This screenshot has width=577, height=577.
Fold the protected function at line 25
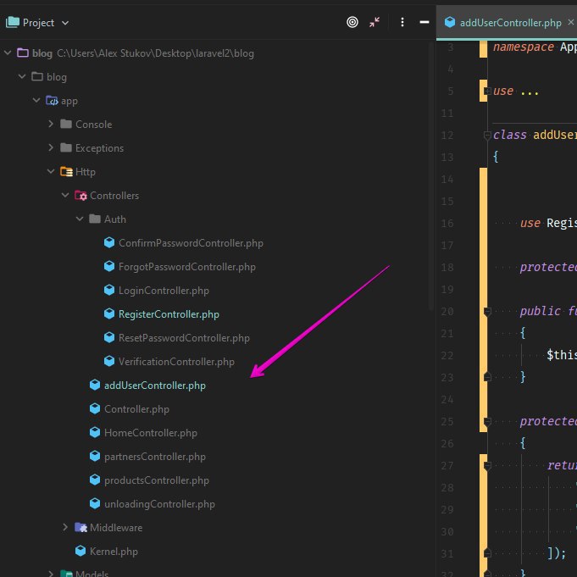tap(487, 422)
